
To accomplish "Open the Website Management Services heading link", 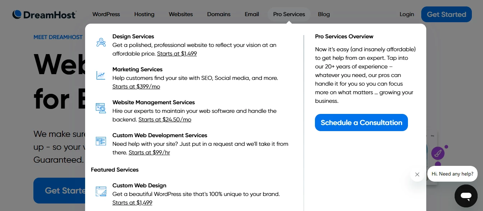I will point(154,102).
